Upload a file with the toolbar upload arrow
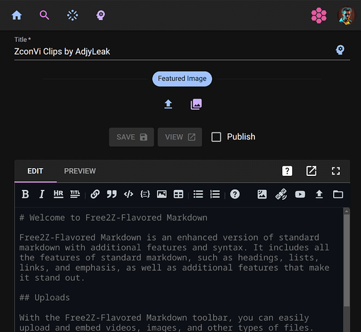Image resolution: width=361 pixels, height=332 pixels. (319, 195)
